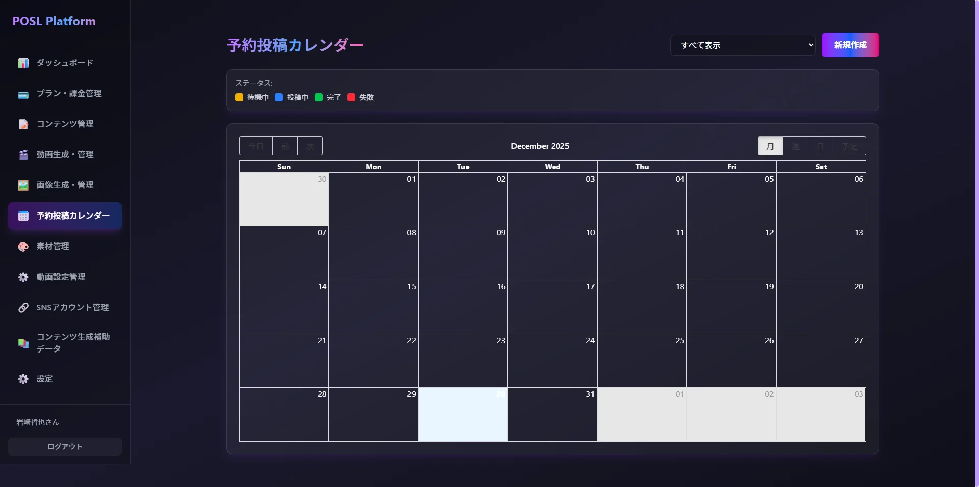Switch to 予定 list view
The width and height of the screenshot is (979, 487).
click(x=849, y=146)
